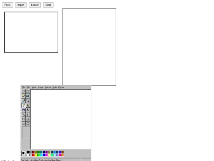
Task: Select the Free-Form Select tool
Action: 23,91
